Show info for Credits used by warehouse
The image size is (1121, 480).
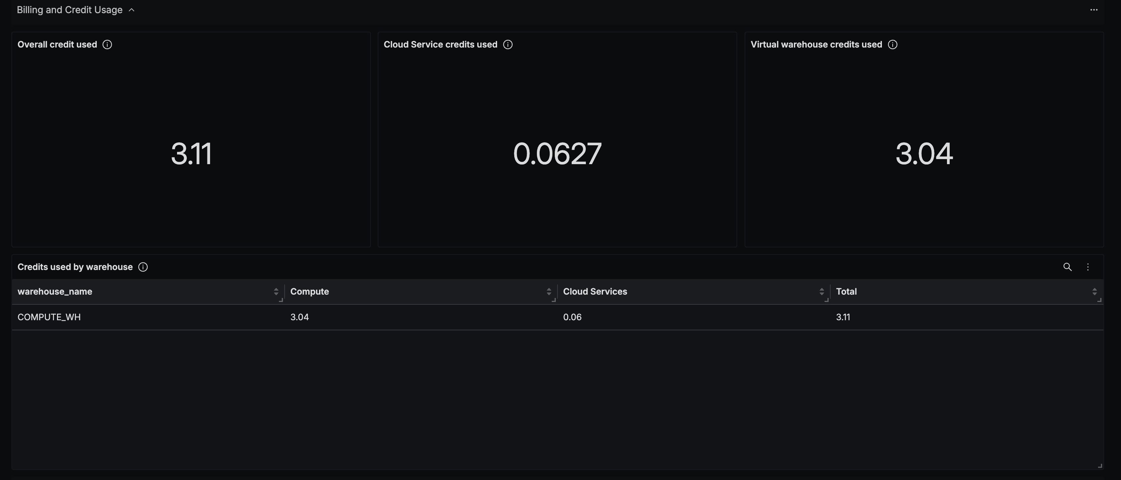(143, 267)
